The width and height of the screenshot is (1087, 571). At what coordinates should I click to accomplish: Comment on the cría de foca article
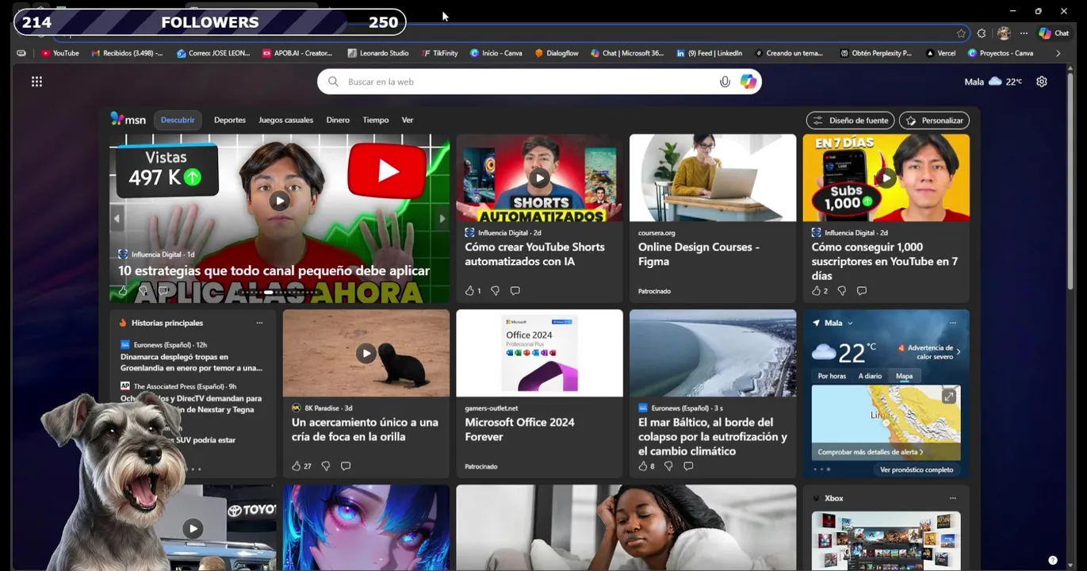[346, 466]
